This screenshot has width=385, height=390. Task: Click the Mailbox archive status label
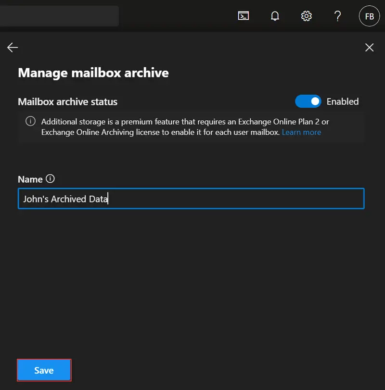67,101
